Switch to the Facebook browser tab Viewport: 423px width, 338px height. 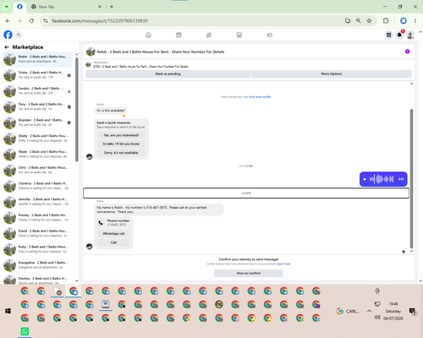click(19, 7)
